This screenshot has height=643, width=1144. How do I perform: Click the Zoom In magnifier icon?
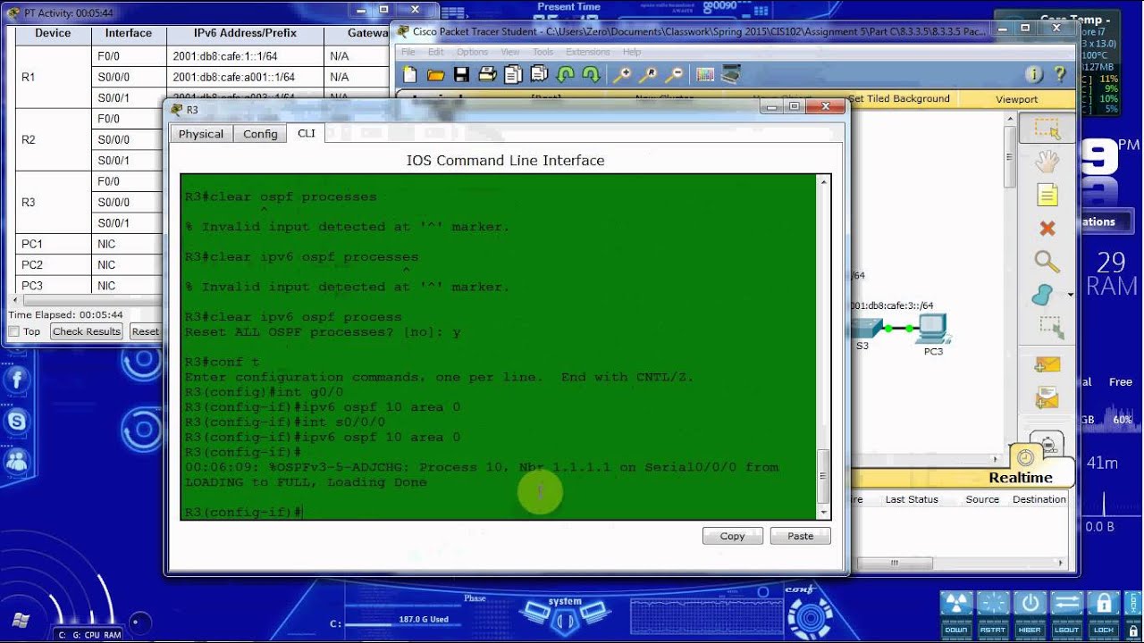(621, 75)
